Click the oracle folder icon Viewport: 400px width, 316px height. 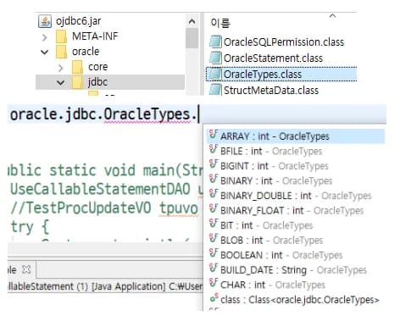pos(61,52)
